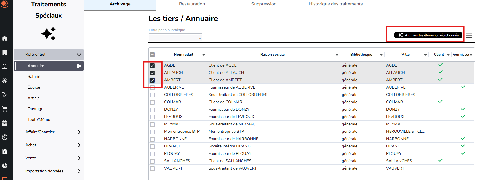Viewport: 479px width, 180px height.
Task: Open the filter icon on the Ville column
Action: pyautogui.click(x=426, y=54)
